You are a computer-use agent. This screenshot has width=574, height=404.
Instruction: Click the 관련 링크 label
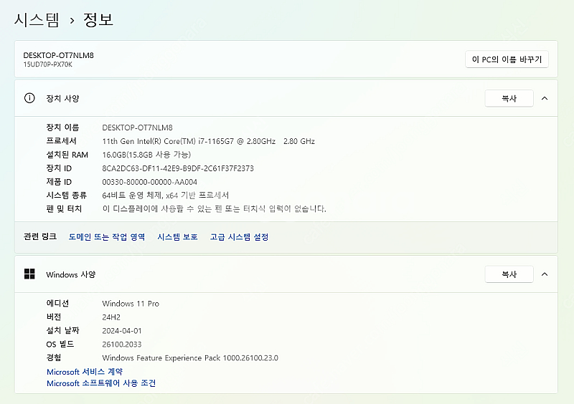tap(40, 236)
